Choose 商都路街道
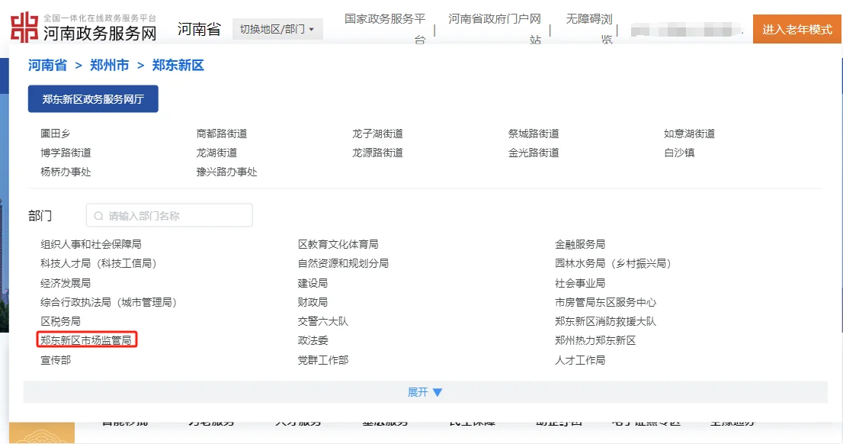Image resolution: width=843 pixels, height=444 pixels. (222, 134)
